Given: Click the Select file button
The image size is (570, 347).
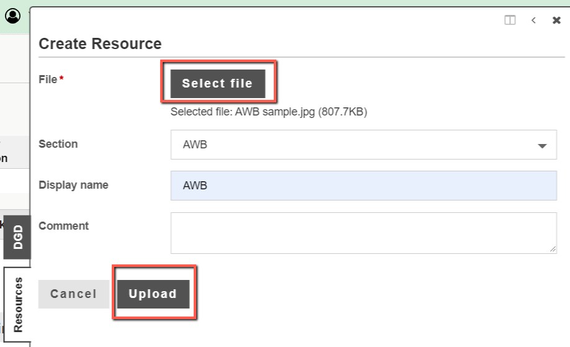Looking at the screenshot, I should pos(218,84).
